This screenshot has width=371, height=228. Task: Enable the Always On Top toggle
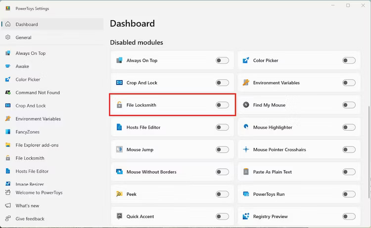pyautogui.click(x=222, y=60)
